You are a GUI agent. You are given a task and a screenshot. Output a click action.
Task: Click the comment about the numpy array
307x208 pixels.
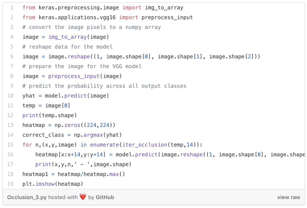(92, 27)
